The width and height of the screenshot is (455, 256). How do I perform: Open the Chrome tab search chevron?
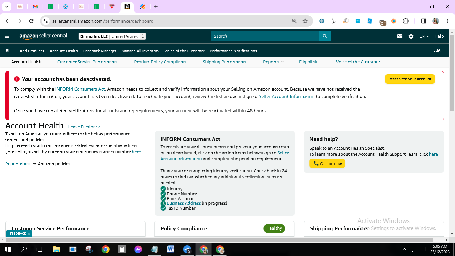6,7
